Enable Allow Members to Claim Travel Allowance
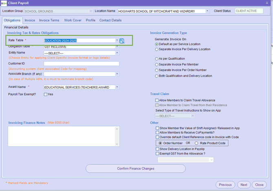Image resolution: width=273 pixels, height=191 pixels. [x=157, y=100]
